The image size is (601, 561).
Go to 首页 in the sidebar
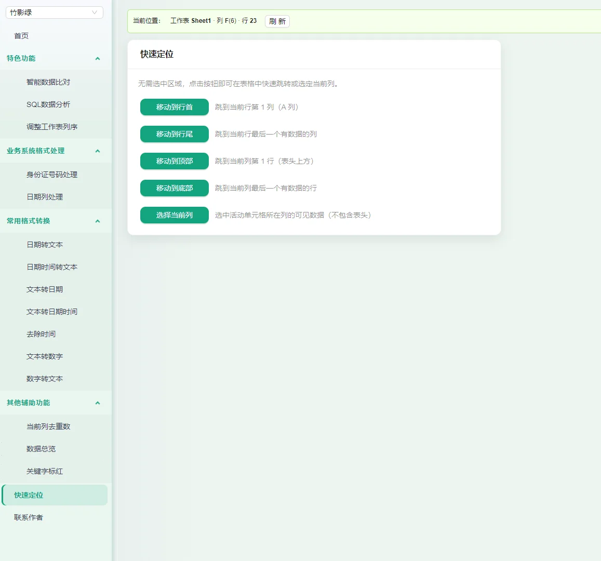pos(21,36)
